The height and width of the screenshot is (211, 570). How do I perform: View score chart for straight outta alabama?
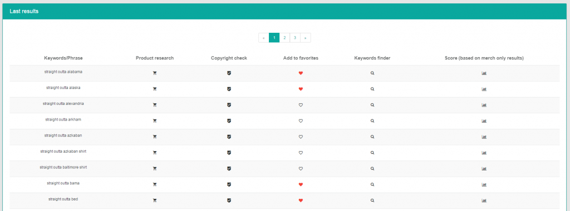pyautogui.click(x=484, y=73)
